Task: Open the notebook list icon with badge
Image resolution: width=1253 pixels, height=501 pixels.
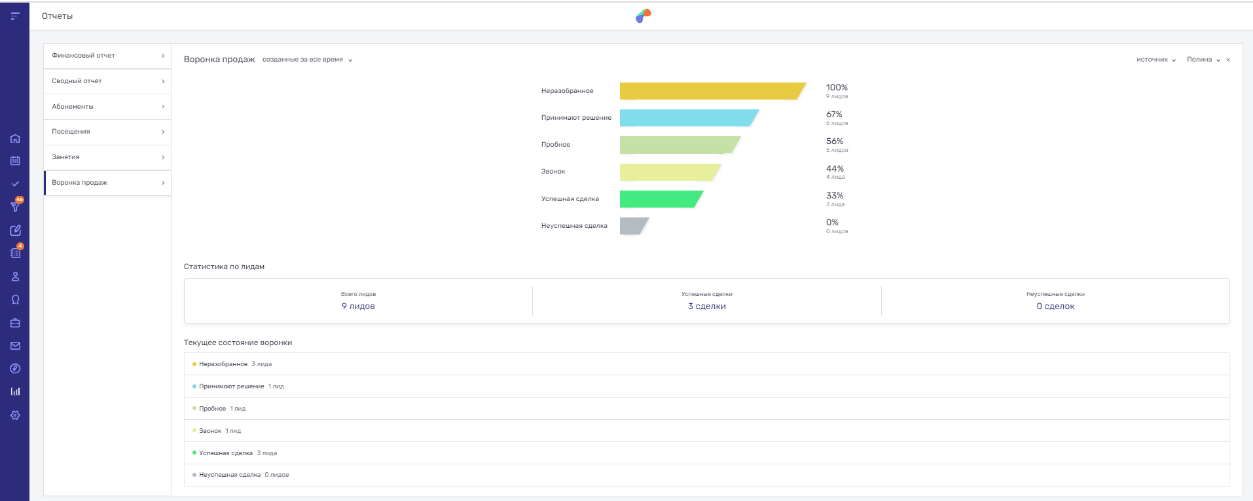Action: (x=15, y=253)
